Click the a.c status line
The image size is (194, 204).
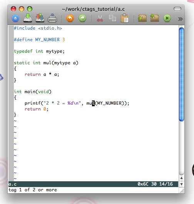click(x=93, y=184)
